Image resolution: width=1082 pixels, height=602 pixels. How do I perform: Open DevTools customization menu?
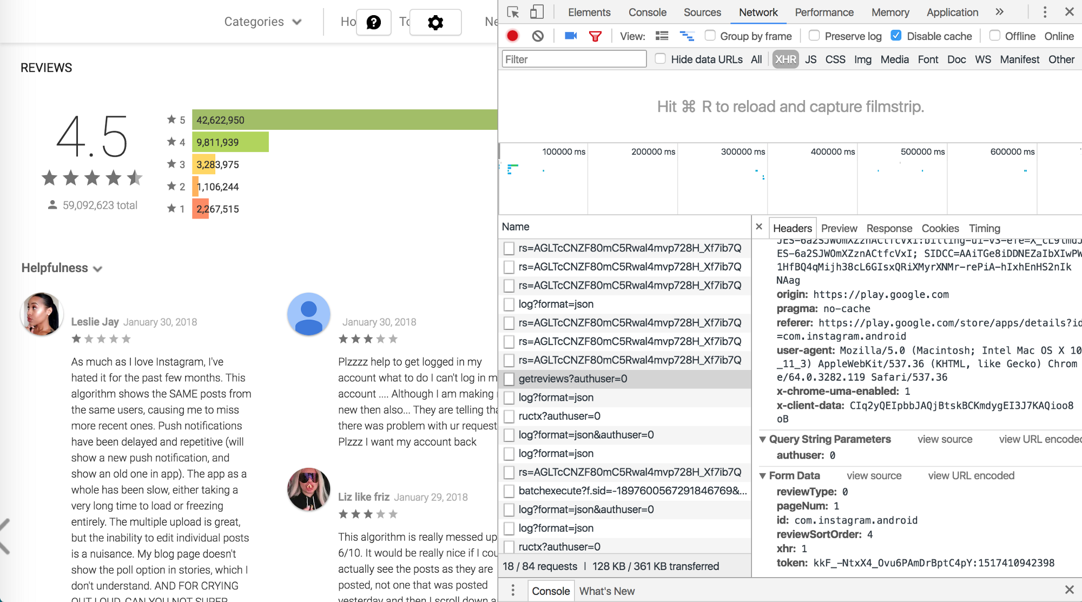click(1045, 12)
